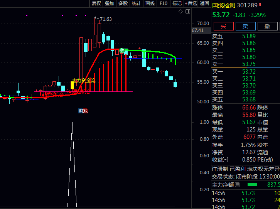Click stock code 301289
This screenshot has width=280, height=209.
[x=247, y=5]
